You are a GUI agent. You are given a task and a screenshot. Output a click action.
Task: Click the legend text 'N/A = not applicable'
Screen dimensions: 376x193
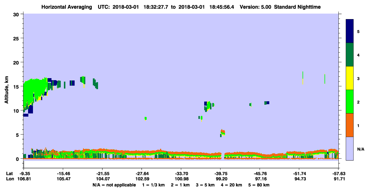114,185
